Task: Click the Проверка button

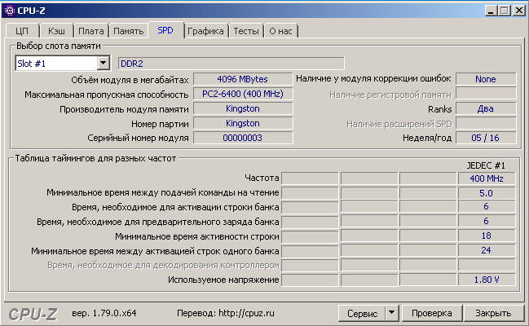Action: 432,314
